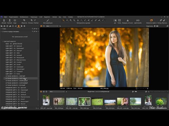169x126 pixels.
Task: Select the curly-haired girl with lilac thumbnail
Action: 123,101
